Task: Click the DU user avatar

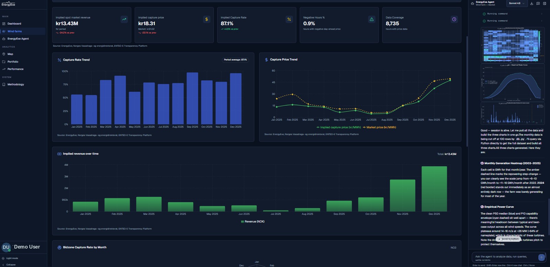Action: coord(6,247)
